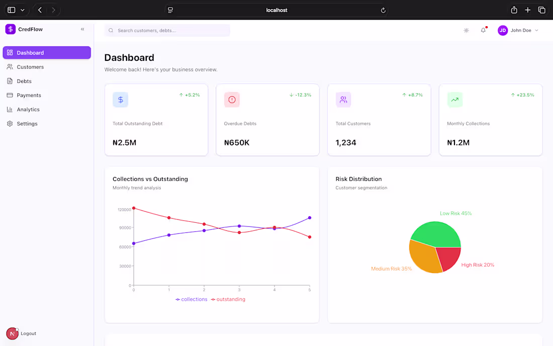This screenshot has width=553, height=346.
Task: Click the Analytics bar-chart sidebar icon
Action: [x=11, y=109]
